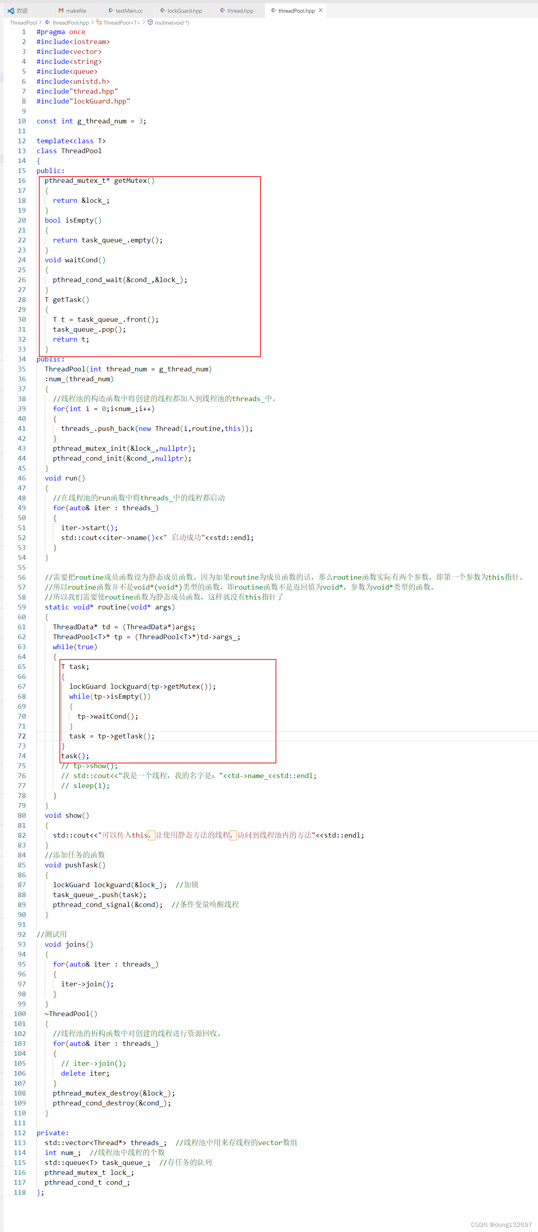Click the '#include<iostream>' line
The width and height of the screenshot is (538, 1232).
point(73,42)
